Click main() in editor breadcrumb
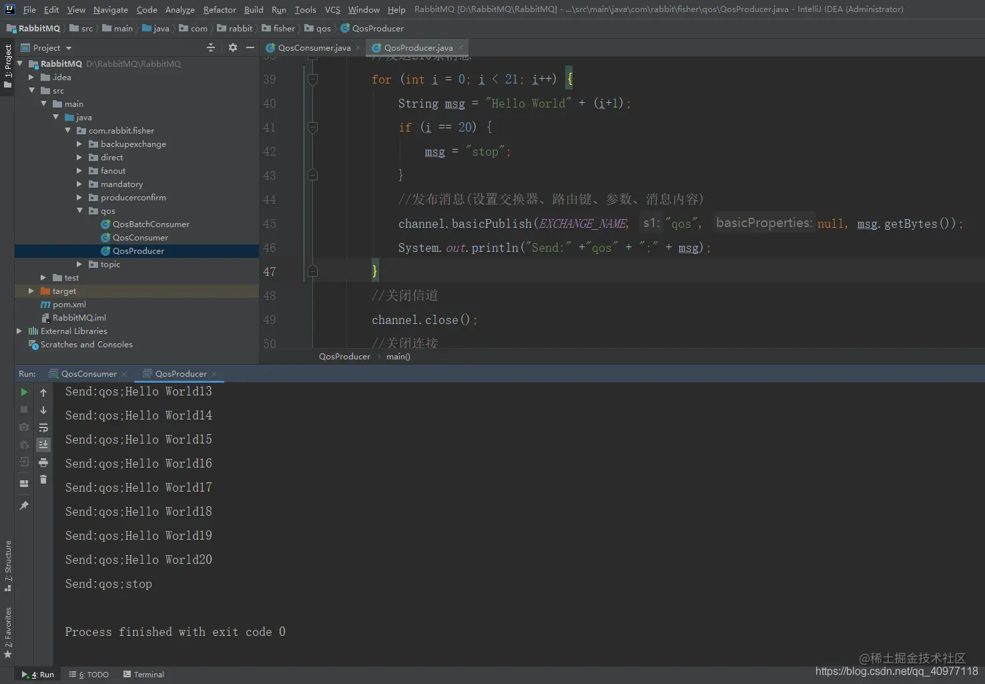Screen dimensions: 985x684 pos(398,357)
